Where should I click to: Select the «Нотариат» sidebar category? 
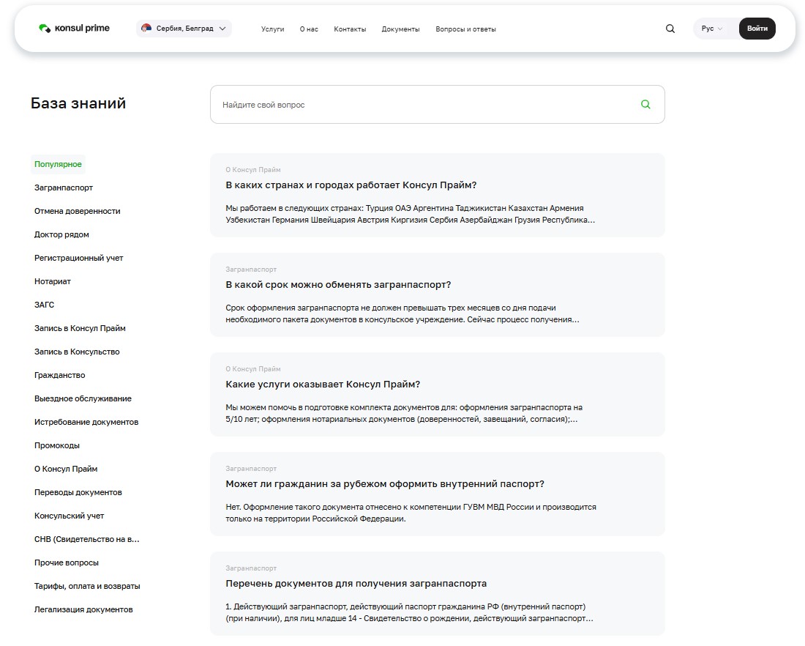[51, 281]
